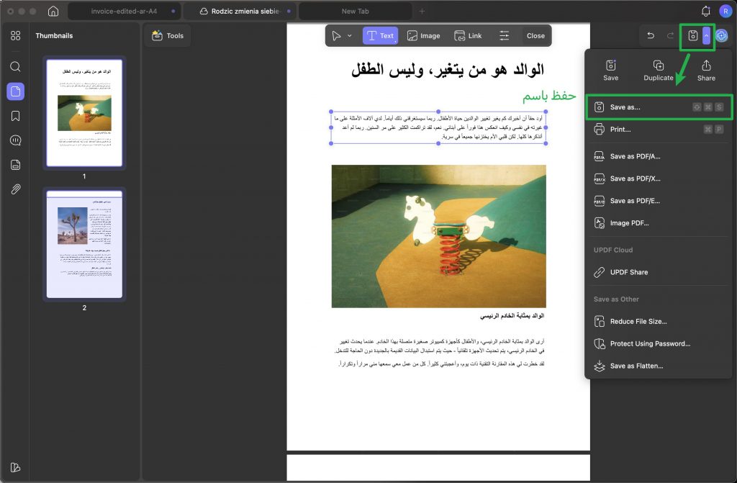
Task: Open the search panel in left sidebar
Action: point(16,67)
